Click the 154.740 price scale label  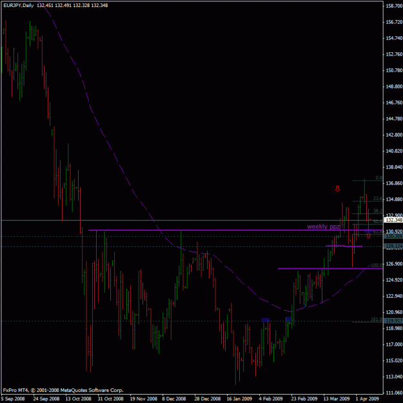click(x=394, y=38)
